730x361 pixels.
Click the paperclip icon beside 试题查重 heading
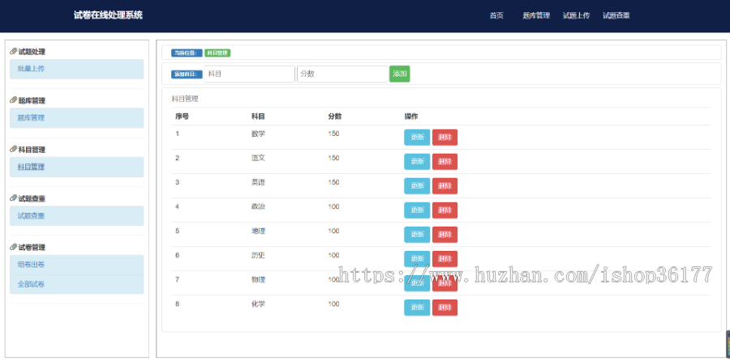click(14, 198)
